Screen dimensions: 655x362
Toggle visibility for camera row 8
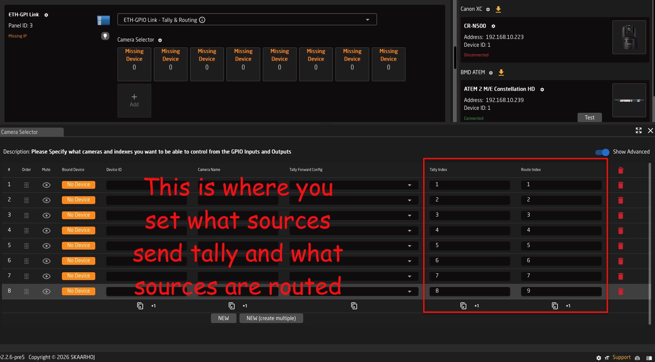[46, 292]
